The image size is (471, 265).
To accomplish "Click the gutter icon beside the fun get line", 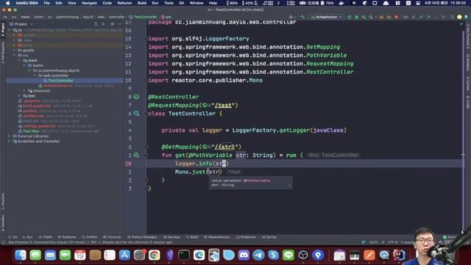I will (x=136, y=155).
